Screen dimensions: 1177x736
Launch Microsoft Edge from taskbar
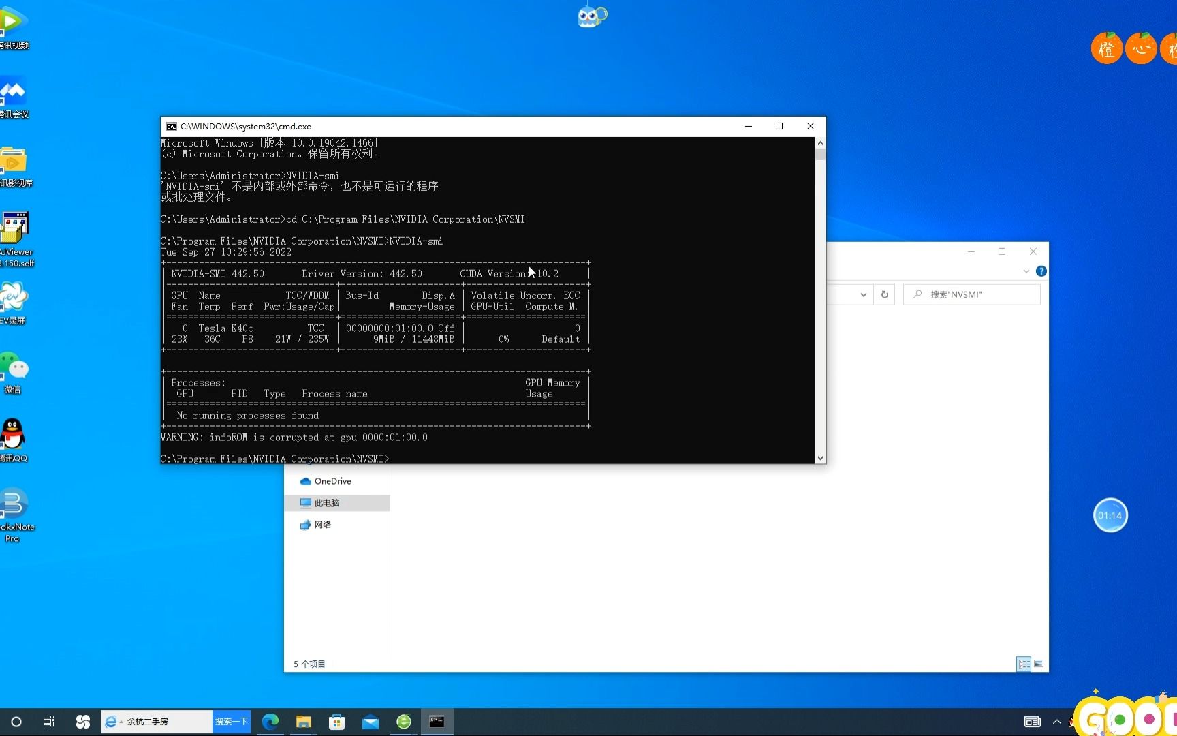270,722
